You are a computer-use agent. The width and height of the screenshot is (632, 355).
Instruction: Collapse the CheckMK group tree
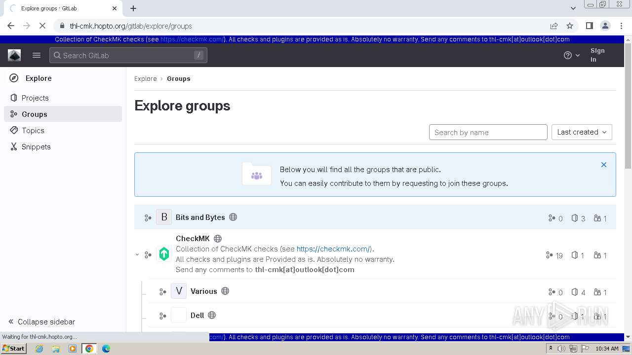coord(137,254)
